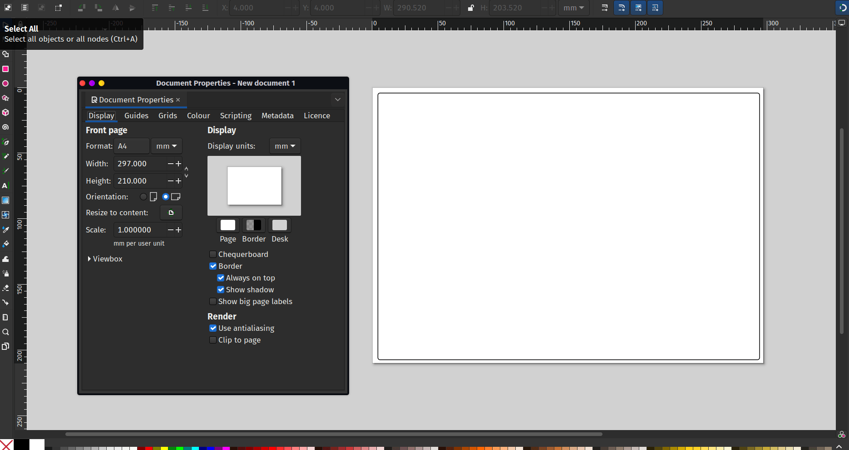Close the Document Properties dialog tab
Screen dimensions: 849x450
(x=178, y=100)
